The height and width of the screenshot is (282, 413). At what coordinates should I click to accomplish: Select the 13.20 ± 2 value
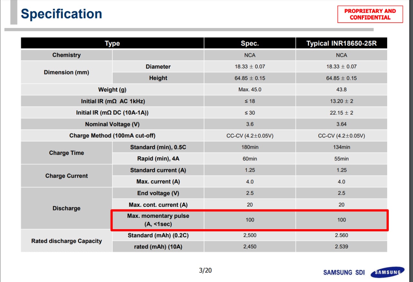341,101
